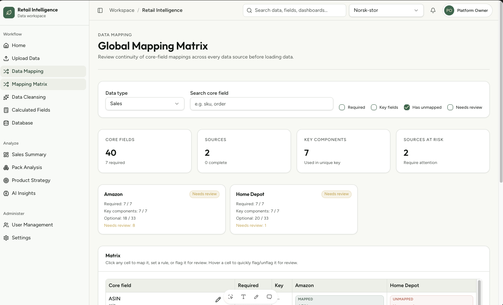
Task: Open Upload Data page
Action: (x=43, y=58)
